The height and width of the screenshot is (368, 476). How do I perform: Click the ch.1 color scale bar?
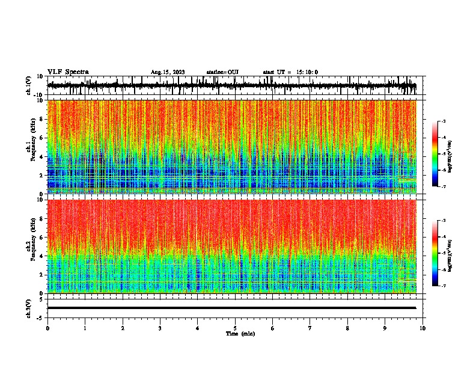[435, 154]
